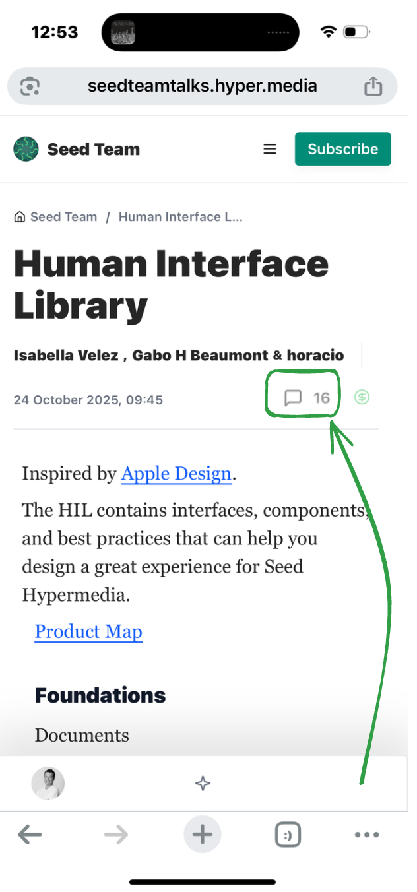
Task: Click the Seed Team logo
Action: click(x=26, y=149)
